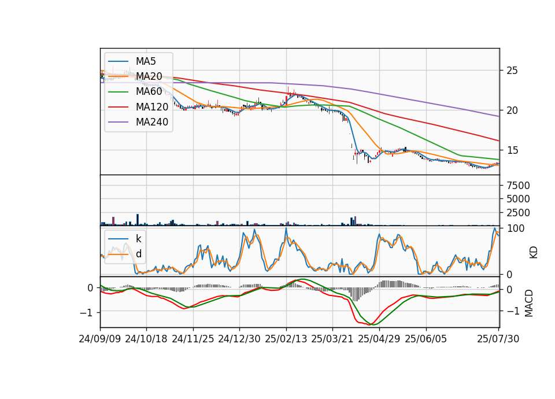Image resolution: width=555 pixels, height=399 pixels.
Task: Click the d legend label in KD panel
Action: point(139,254)
